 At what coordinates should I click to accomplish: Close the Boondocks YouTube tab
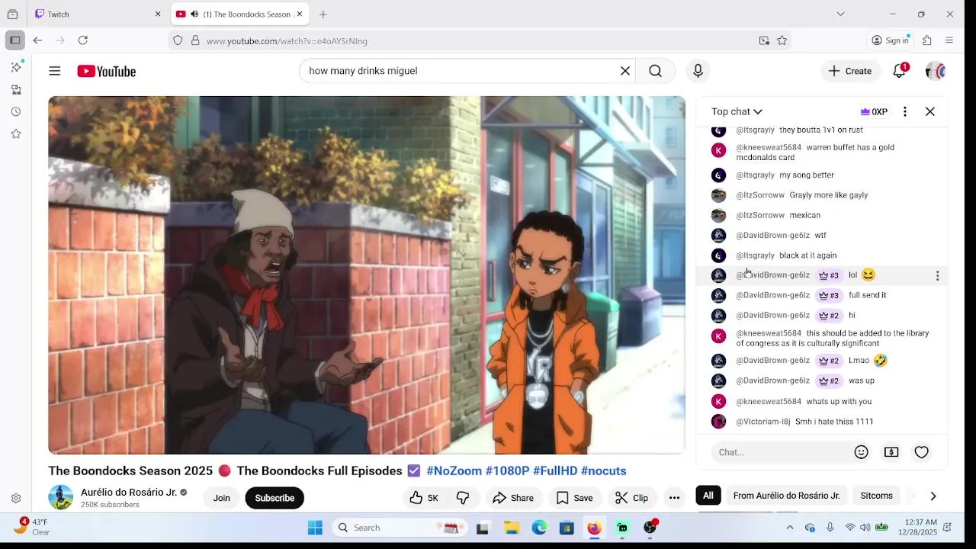coord(300,14)
